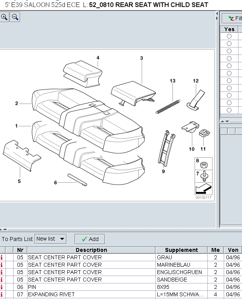
Task: Click the down arrow on the splitter above To Parts List
Action: pos(5,230)
